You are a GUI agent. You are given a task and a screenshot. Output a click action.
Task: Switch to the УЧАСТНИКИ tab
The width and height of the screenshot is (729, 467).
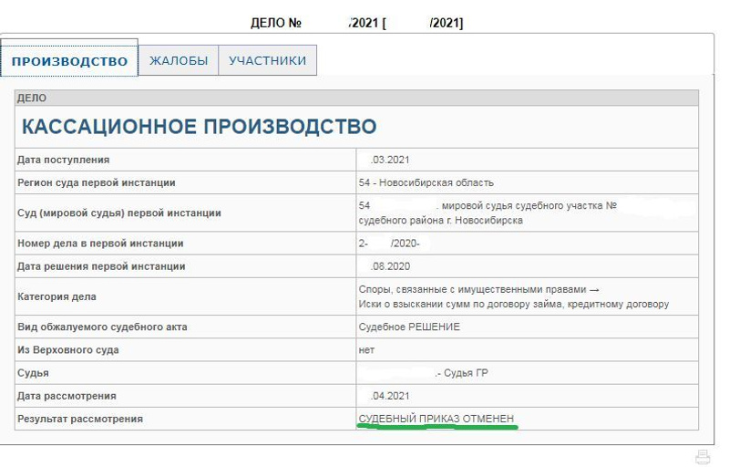267,60
